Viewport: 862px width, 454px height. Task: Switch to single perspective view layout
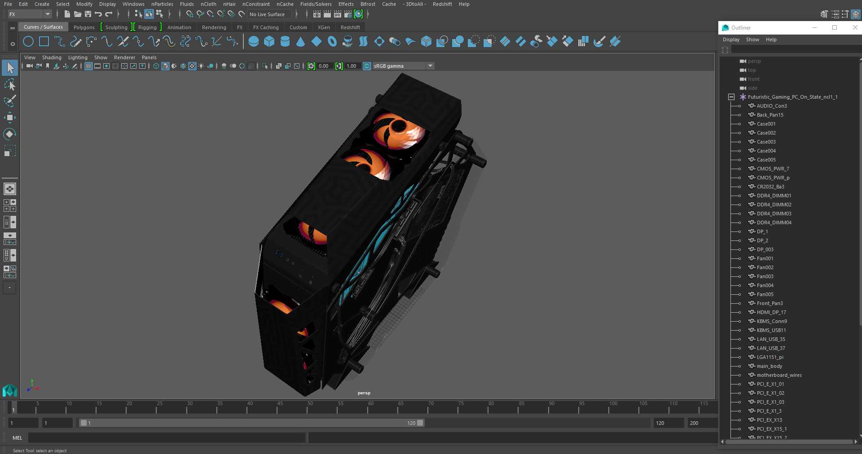point(9,189)
